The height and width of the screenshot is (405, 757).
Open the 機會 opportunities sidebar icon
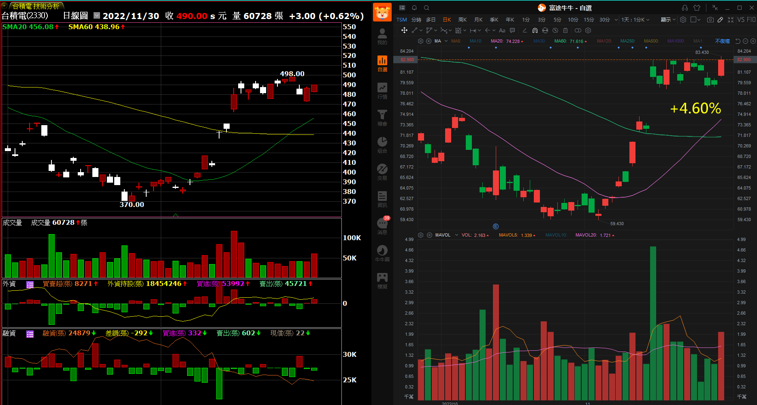point(382,118)
